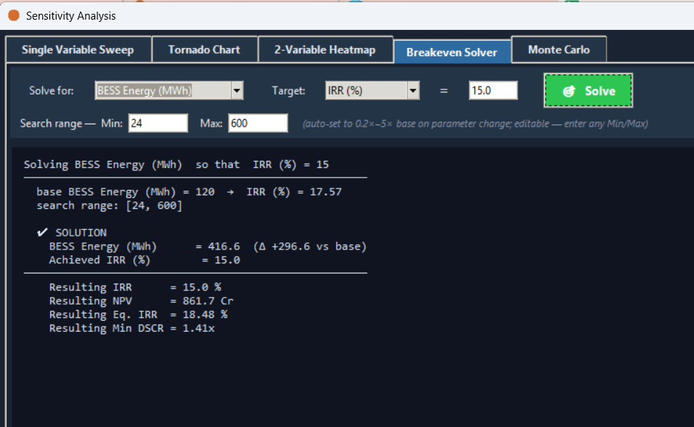694x427 pixels.
Task: Click the 'BESS Energy (MWh) = 416.6' solution line
Action: pyautogui.click(x=208, y=247)
